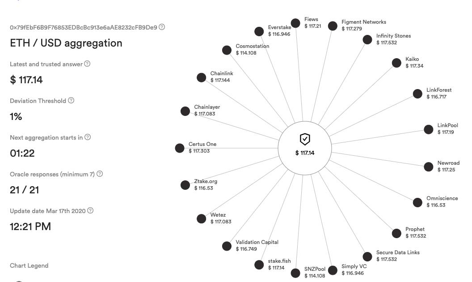Click the Secure Data Links label

pos(398,252)
